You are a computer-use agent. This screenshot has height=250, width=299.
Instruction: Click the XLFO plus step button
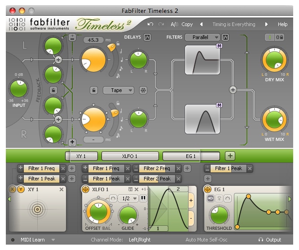191,201
